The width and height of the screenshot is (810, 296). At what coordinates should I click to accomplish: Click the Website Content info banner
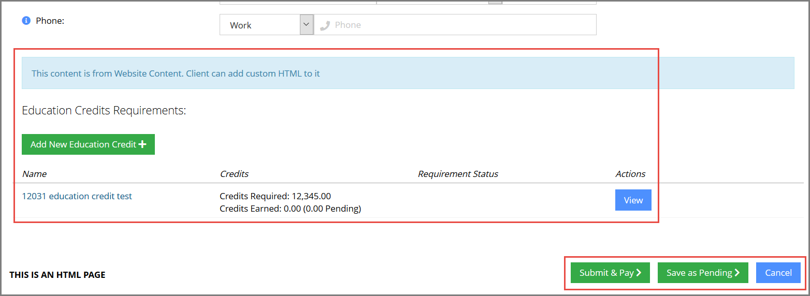click(408, 73)
